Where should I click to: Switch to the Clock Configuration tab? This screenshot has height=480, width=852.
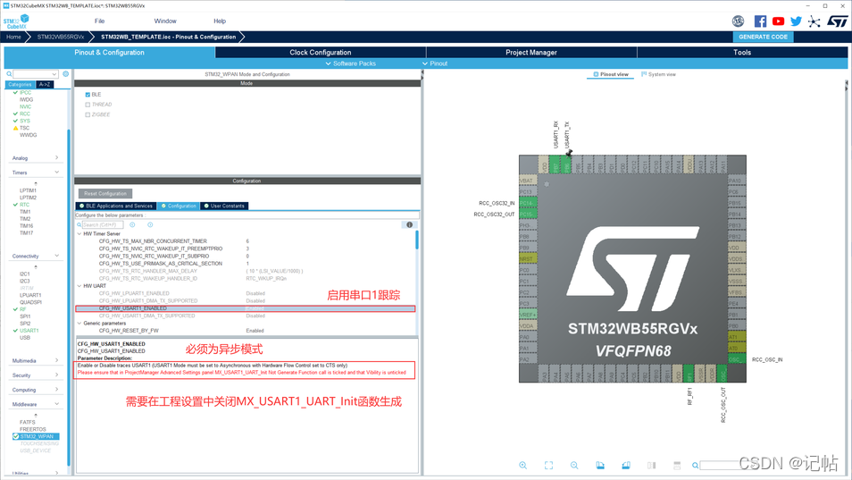click(x=321, y=52)
